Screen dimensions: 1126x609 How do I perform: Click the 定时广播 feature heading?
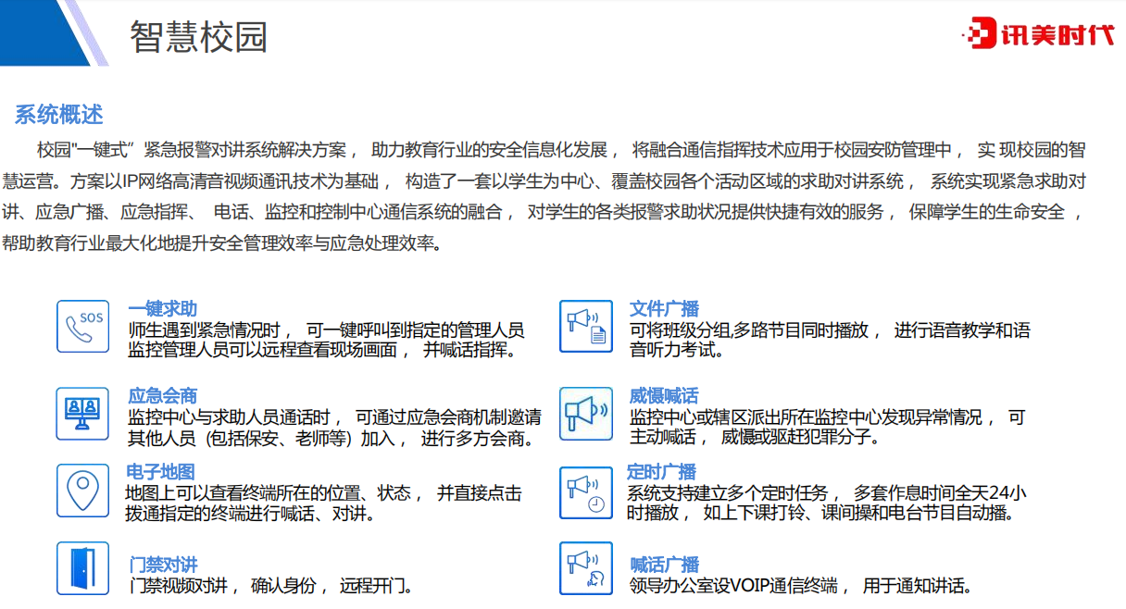[661, 472]
